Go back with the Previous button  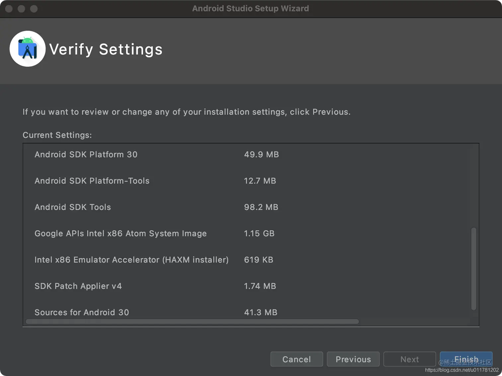(x=353, y=359)
